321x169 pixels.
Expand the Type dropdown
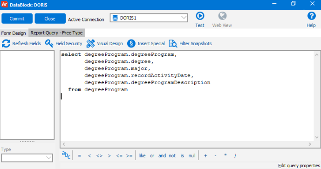coord(27,158)
